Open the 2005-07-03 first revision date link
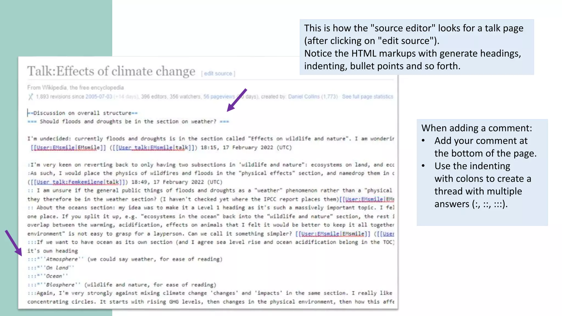Screen dimensions: 562x316 [99, 97]
